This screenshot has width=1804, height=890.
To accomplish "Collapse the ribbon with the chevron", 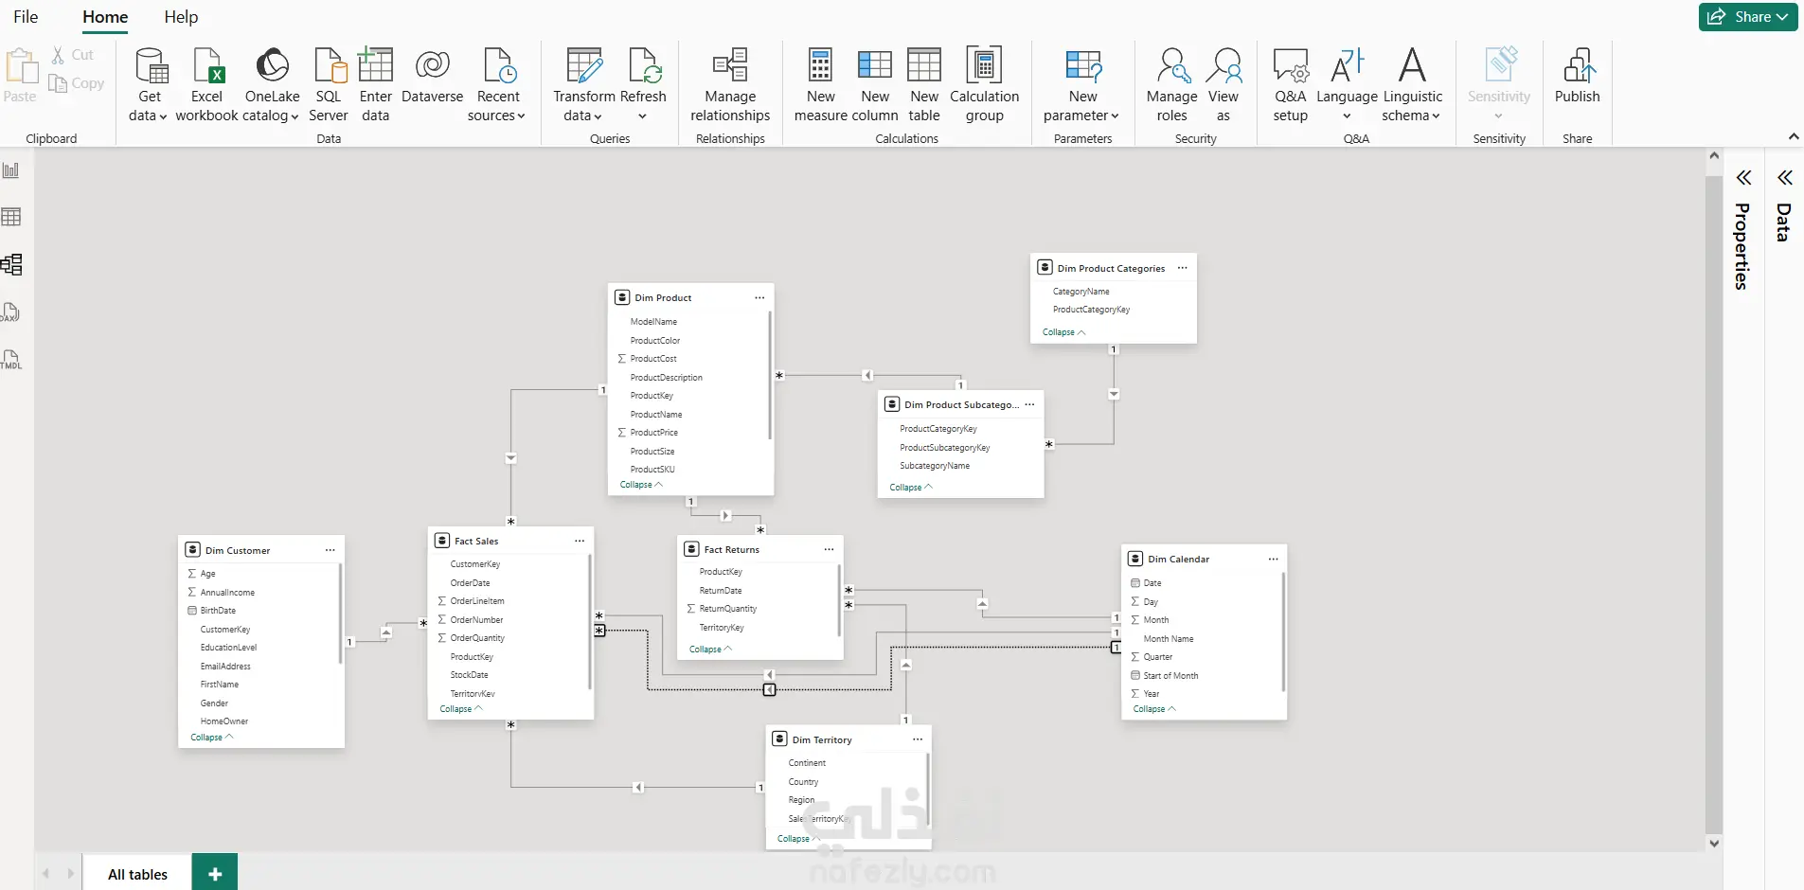I will pyautogui.click(x=1794, y=137).
